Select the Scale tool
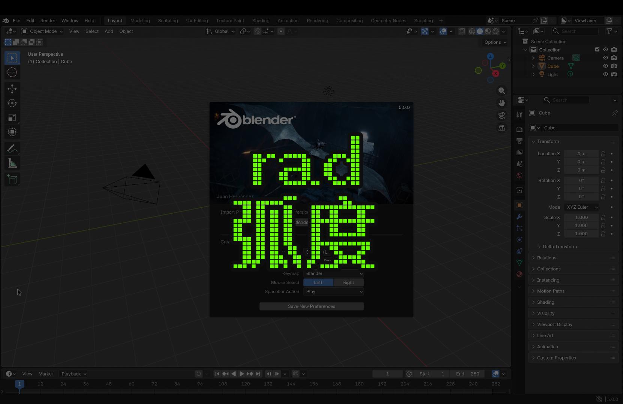623x404 pixels. 12,118
